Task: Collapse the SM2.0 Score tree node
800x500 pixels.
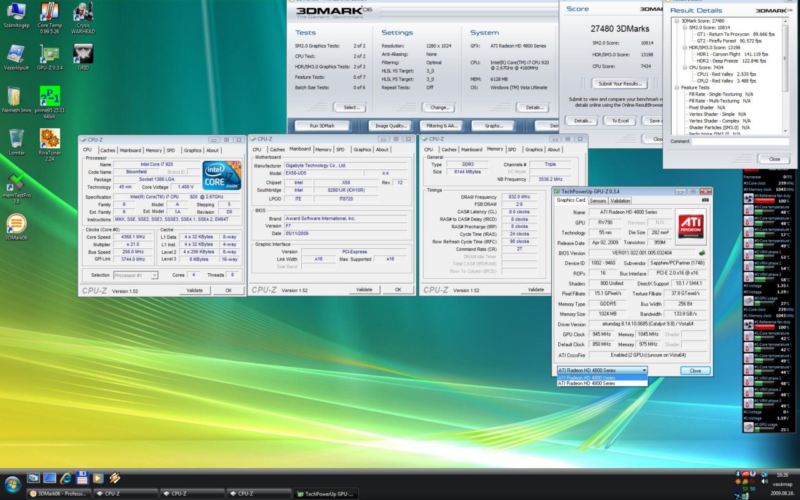Action: click(x=684, y=27)
